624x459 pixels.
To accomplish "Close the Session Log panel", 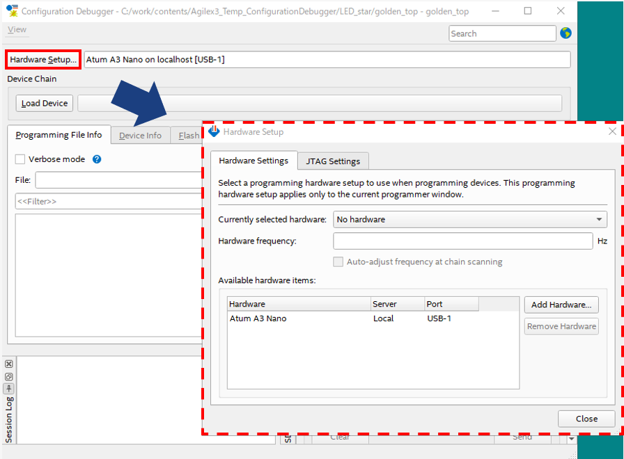I will point(9,364).
